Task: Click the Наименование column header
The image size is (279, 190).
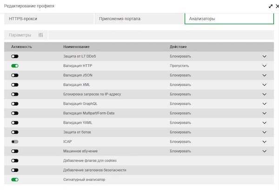Action: (76, 47)
